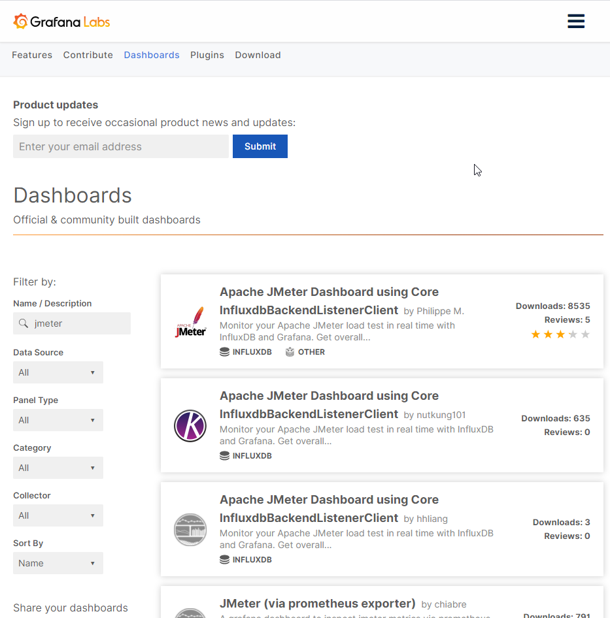The image size is (610, 618).
Task: Open hhliang's Apache JMeter Dashboard title
Action: coord(329,509)
